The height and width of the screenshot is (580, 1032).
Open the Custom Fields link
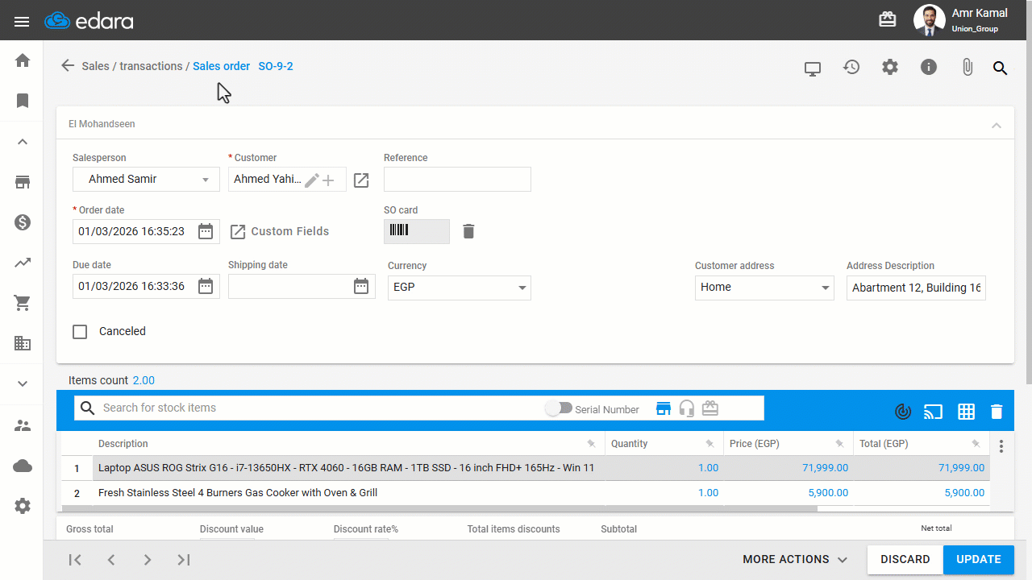pyautogui.click(x=280, y=232)
